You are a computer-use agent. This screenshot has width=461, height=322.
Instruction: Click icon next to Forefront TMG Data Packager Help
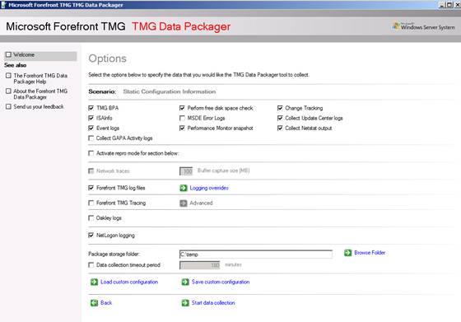coord(8,76)
